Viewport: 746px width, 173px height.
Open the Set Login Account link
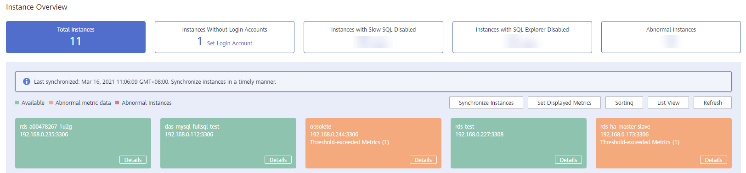pyautogui.click(x=230, y=43)
